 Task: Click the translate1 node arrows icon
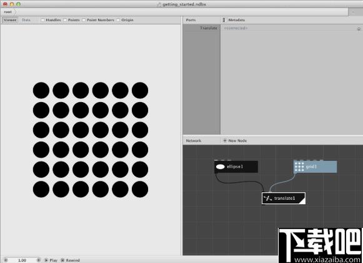267,199
